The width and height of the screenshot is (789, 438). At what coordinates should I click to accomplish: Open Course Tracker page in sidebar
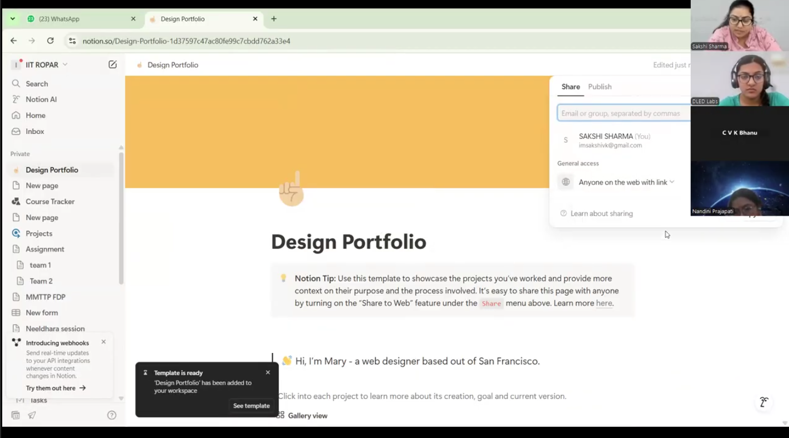click(50, 202)
